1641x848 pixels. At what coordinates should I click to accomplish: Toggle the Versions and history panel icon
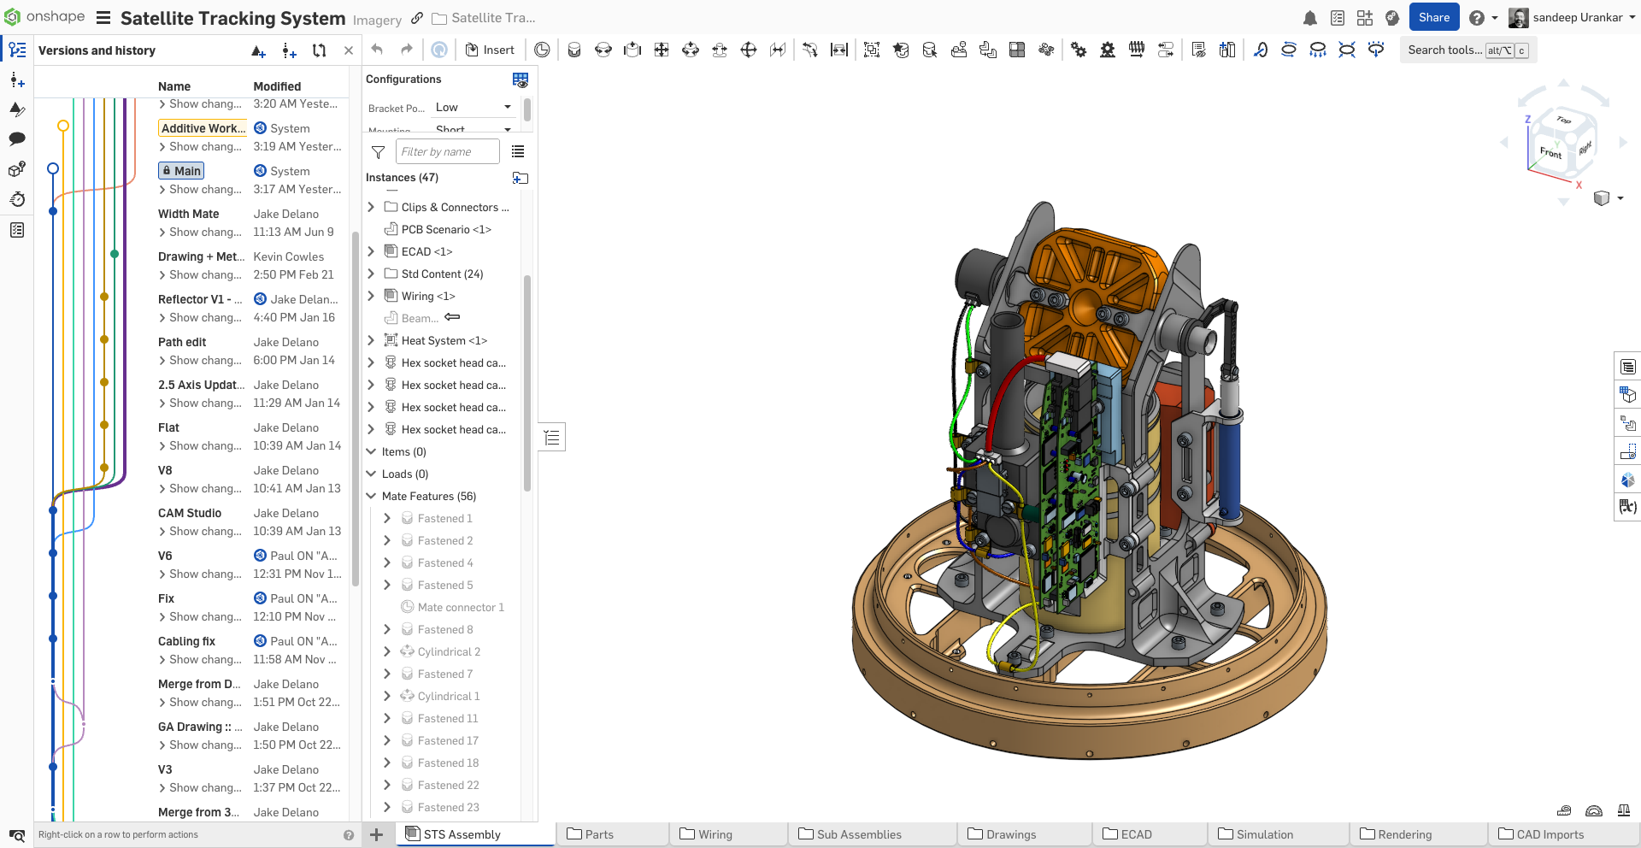17,50
